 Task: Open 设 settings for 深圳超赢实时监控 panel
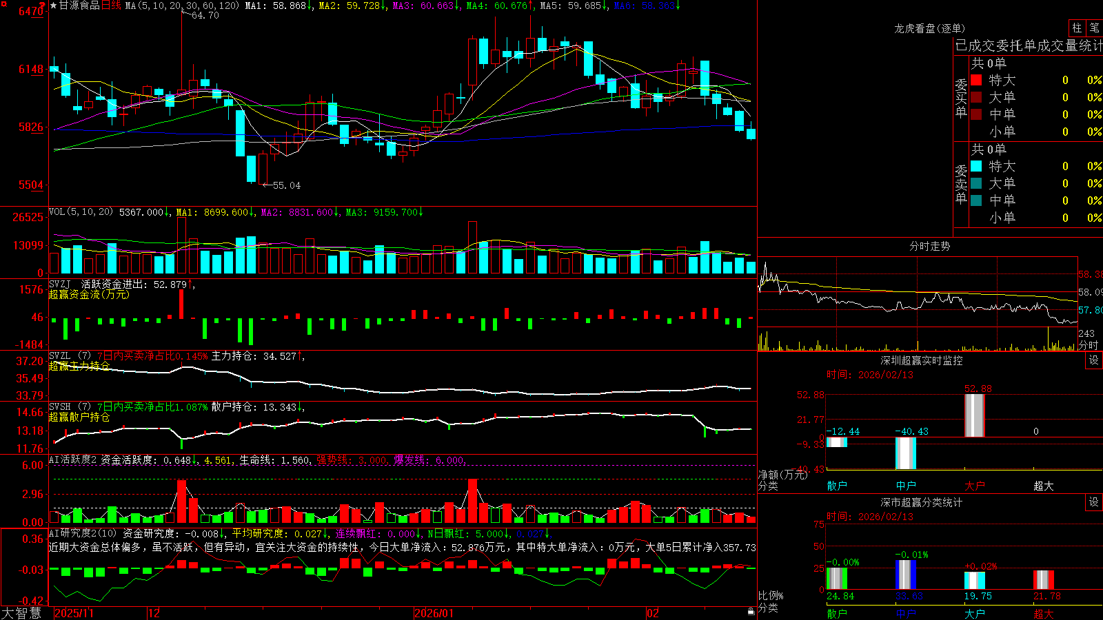click(x=1094, y=360)
